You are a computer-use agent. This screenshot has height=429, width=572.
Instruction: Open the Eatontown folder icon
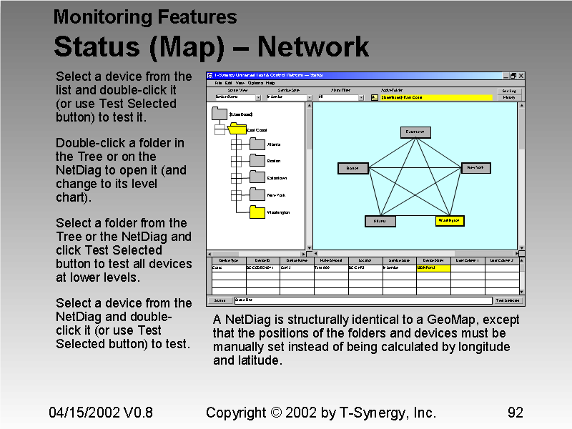(257, 177)
